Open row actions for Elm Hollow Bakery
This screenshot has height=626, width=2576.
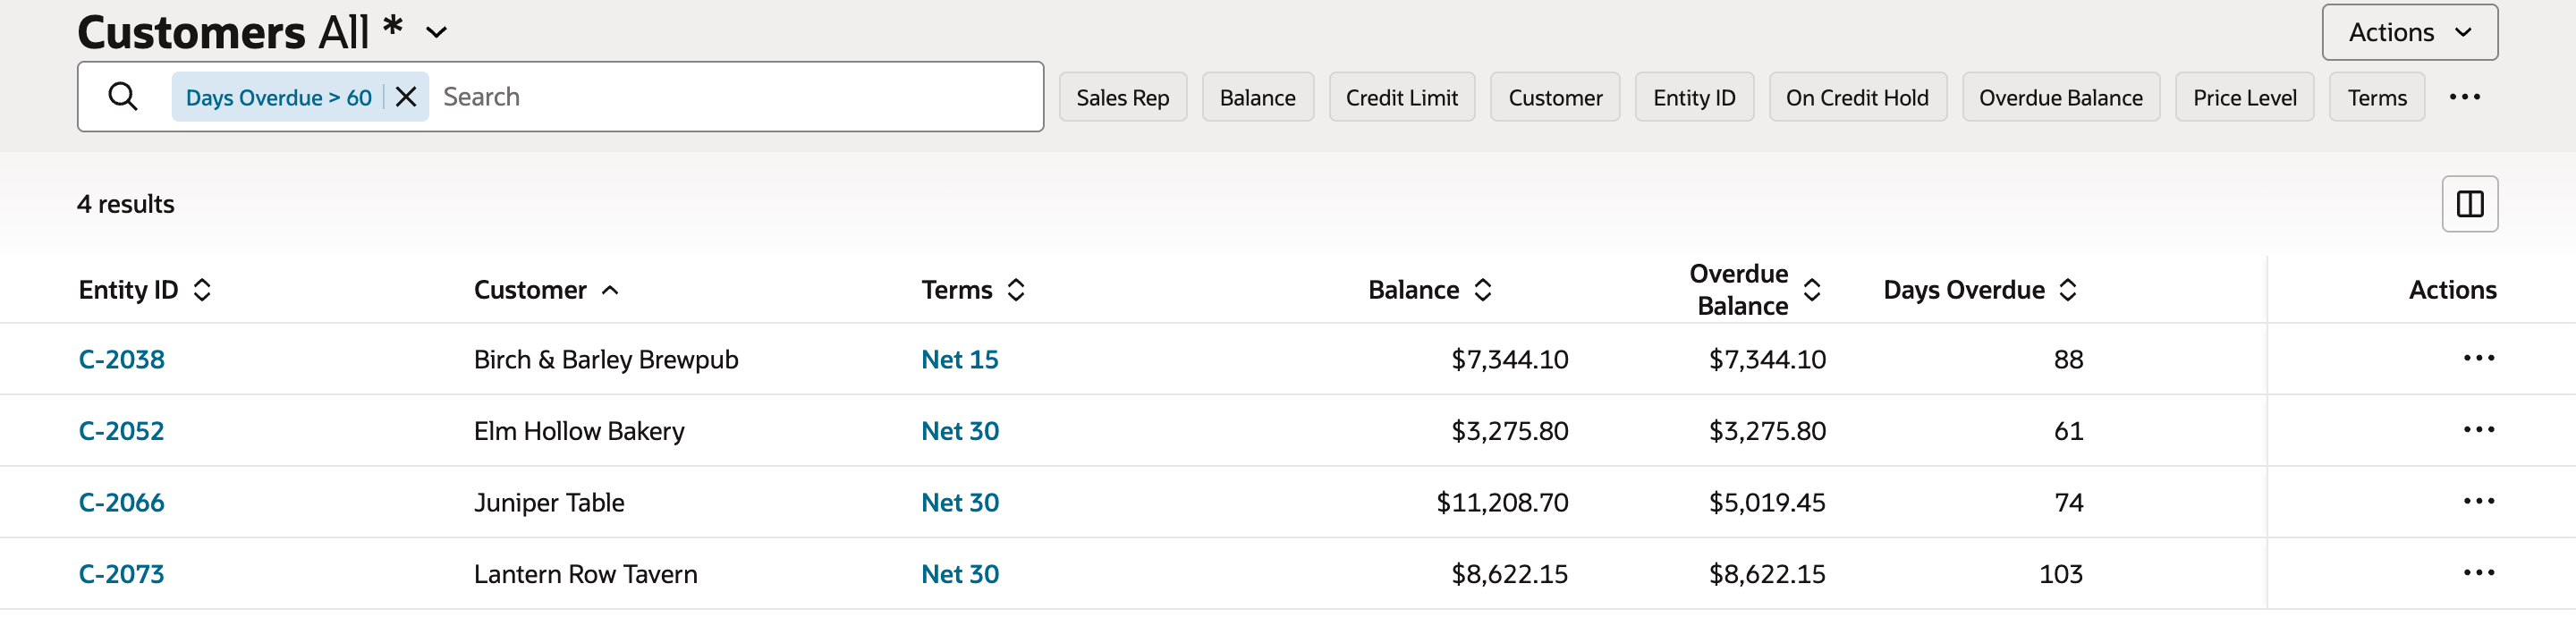pos(2478,430)
